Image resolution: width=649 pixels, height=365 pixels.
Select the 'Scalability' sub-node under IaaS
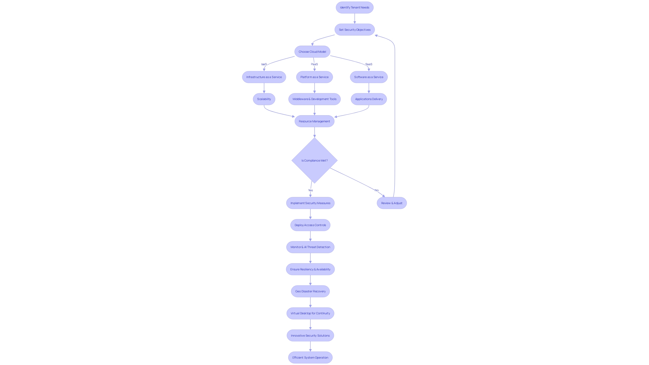click(x=263, y=99)
